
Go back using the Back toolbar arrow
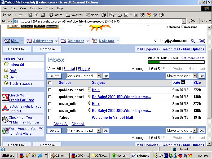[7, 15]
